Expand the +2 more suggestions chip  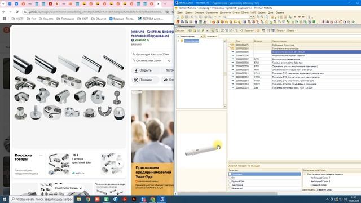coord(169,61)
